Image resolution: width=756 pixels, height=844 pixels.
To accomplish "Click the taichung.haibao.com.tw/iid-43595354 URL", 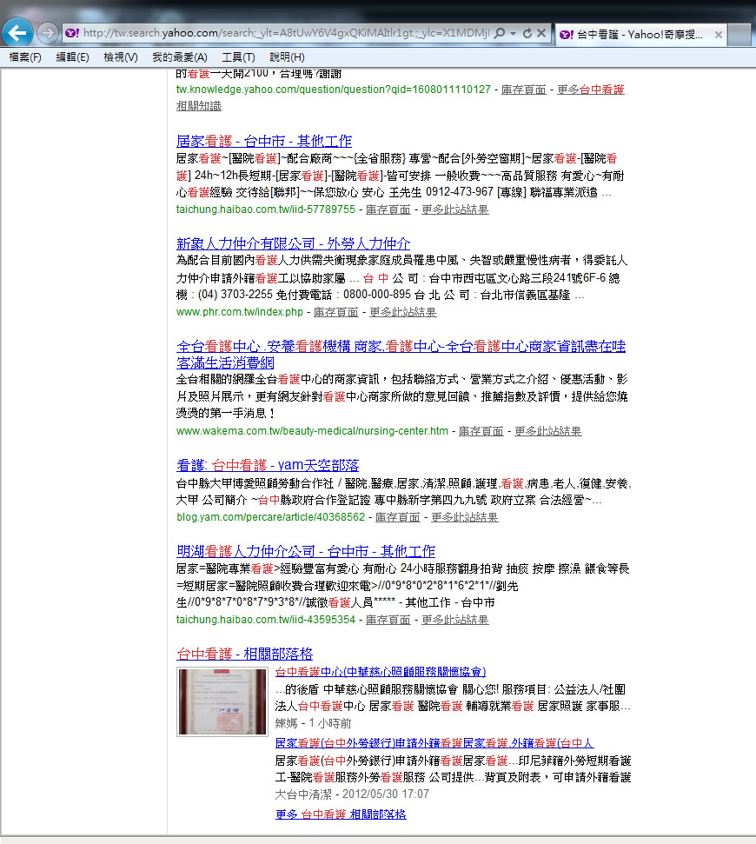I will tap(266, 620).
